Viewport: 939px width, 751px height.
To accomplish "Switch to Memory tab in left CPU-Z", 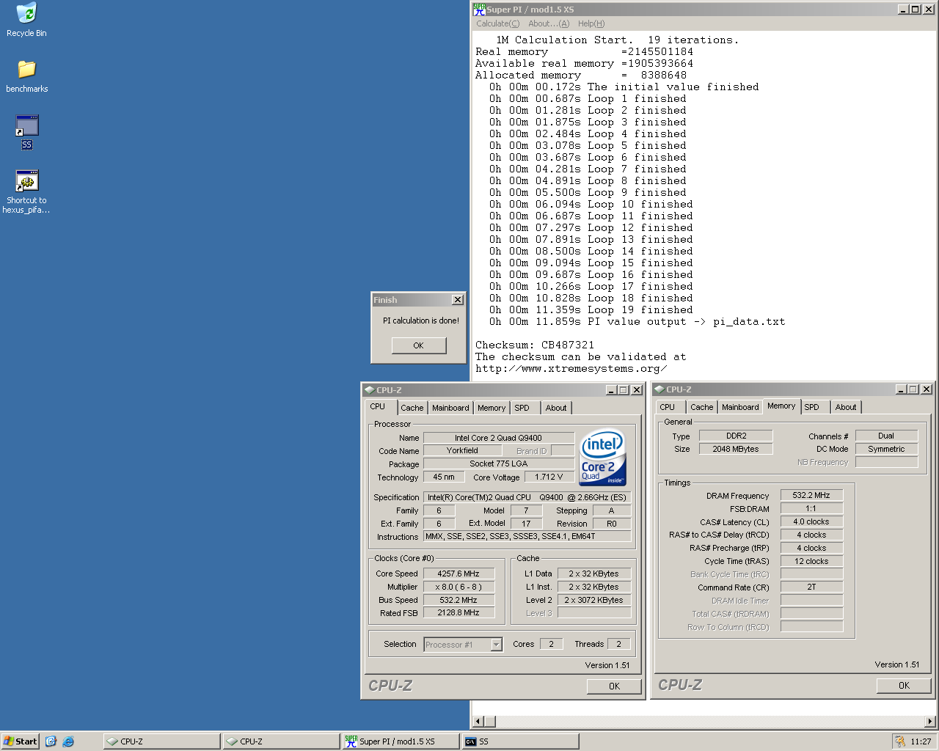I will click(x=492, y=408).
